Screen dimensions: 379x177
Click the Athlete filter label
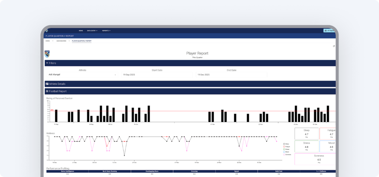coord(83,70)
